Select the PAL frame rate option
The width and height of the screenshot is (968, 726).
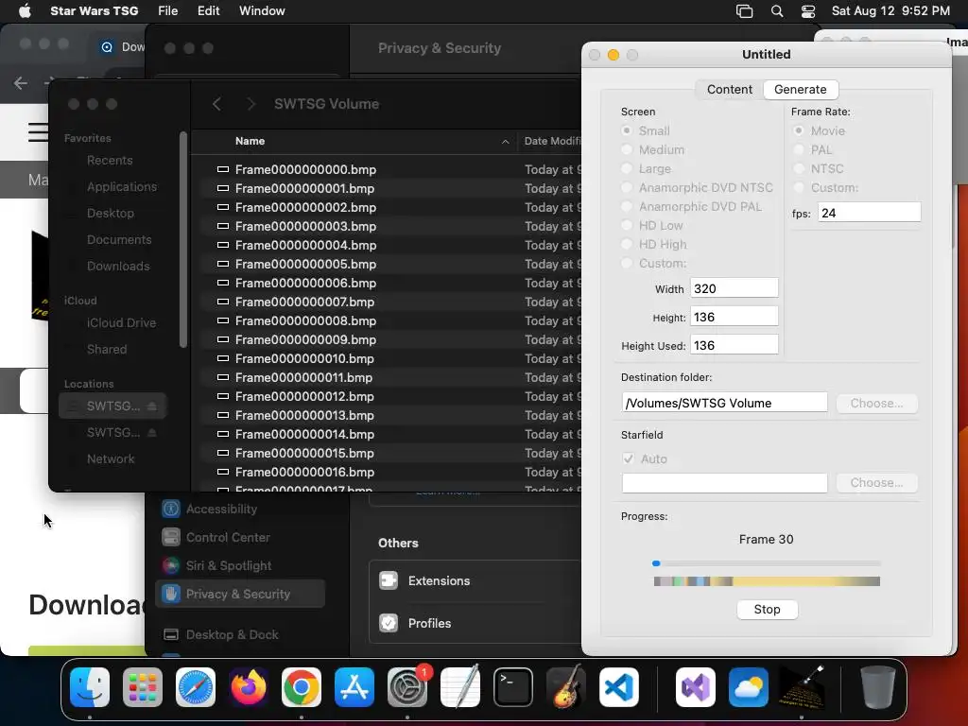pyautogui.click(x=798, y=149)
